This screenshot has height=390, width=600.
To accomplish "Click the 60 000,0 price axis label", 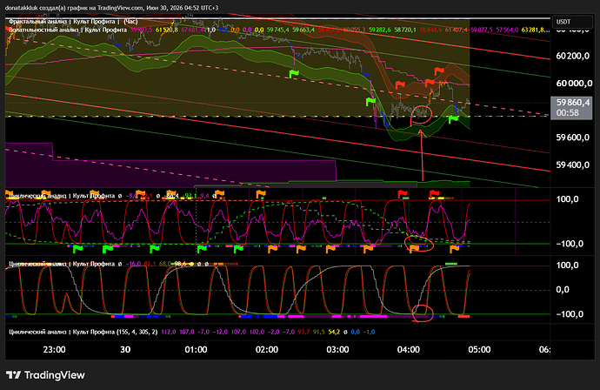I will (x=574, y=84).
